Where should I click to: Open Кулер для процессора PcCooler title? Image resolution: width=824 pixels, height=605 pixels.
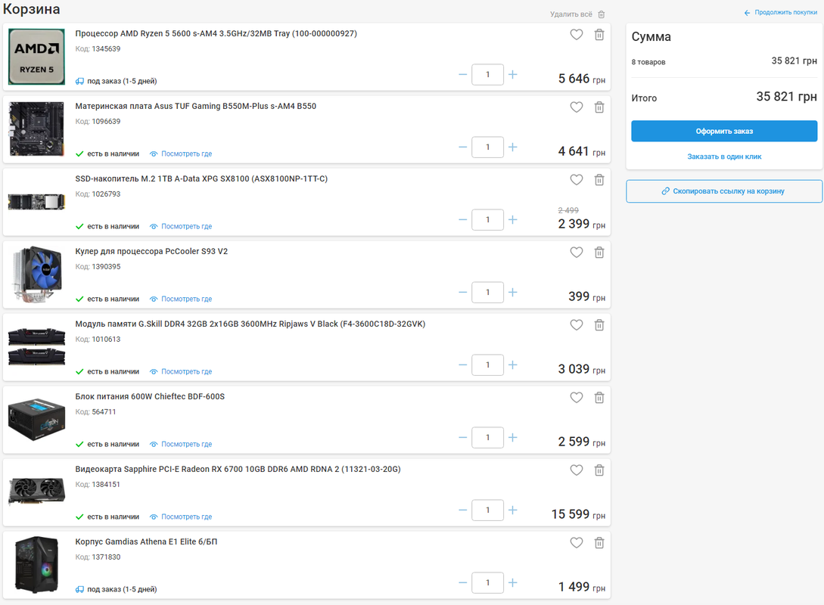click(151, 251)
